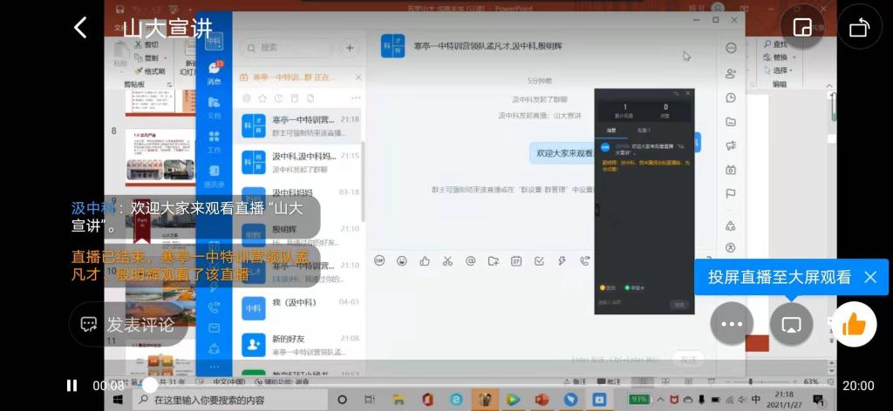The height and width of the screenshot is (411, 893).
Task: Pause the live replay video
Action: click(72, 386)
